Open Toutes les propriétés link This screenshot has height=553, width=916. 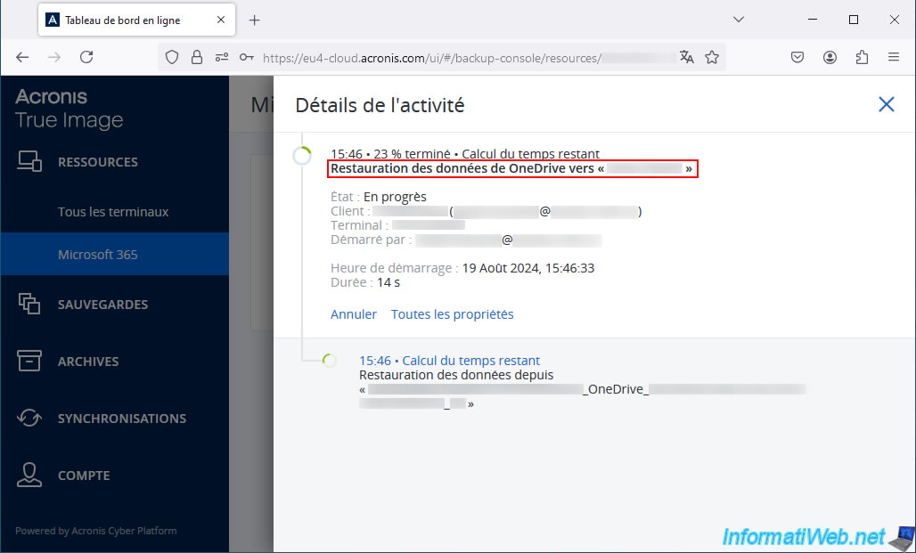point(452,314)
